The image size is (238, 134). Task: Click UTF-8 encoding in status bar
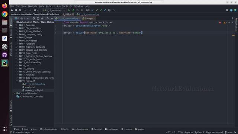pos(180,133)
